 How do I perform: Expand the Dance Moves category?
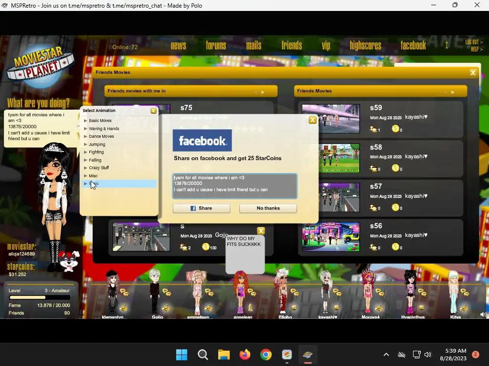[85, 136]
